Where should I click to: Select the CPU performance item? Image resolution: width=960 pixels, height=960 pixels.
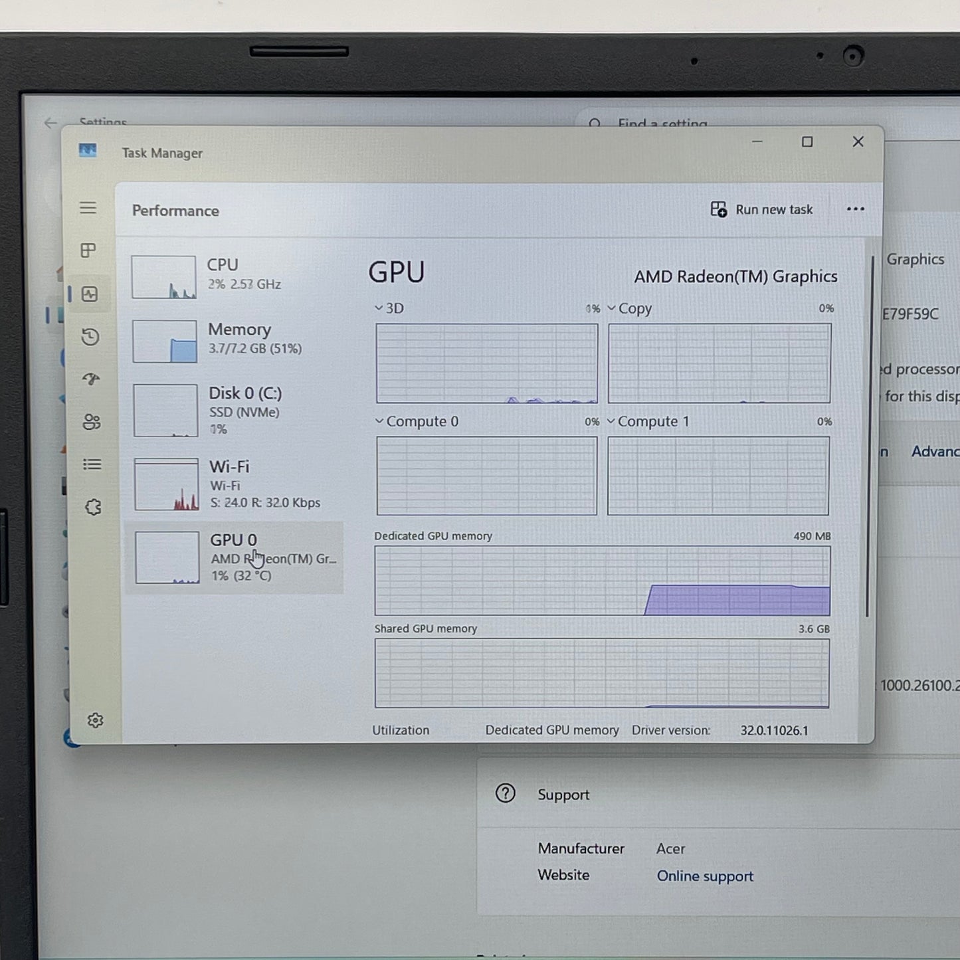tap(234, 276)
